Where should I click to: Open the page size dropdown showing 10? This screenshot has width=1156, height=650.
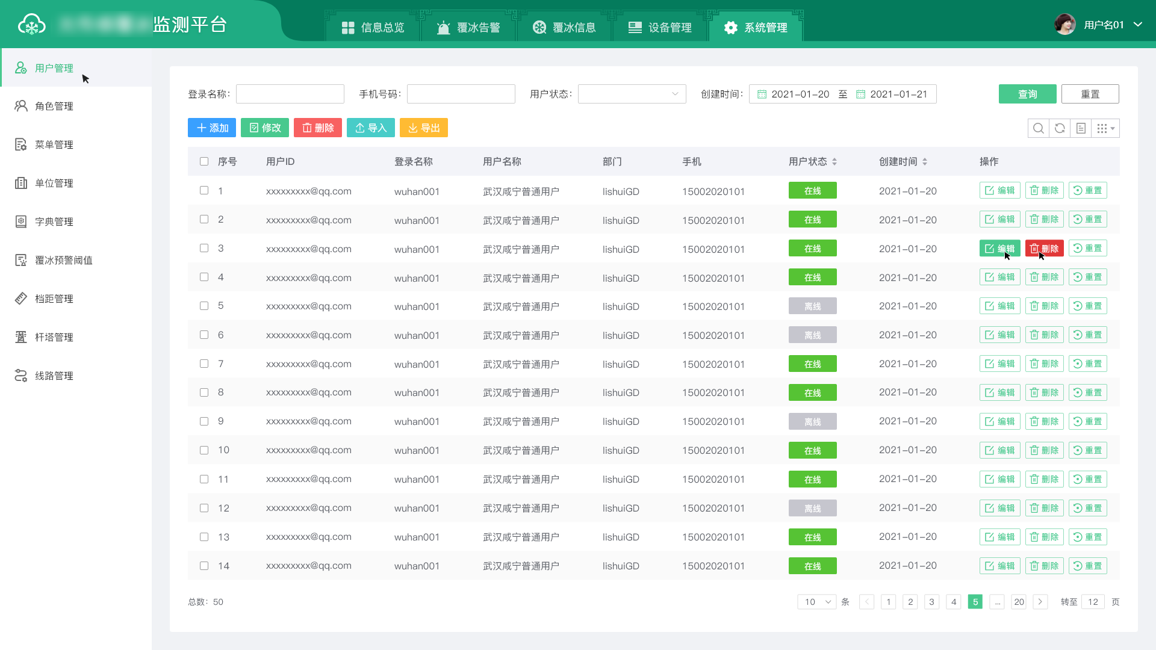click(x=816, y=602)
